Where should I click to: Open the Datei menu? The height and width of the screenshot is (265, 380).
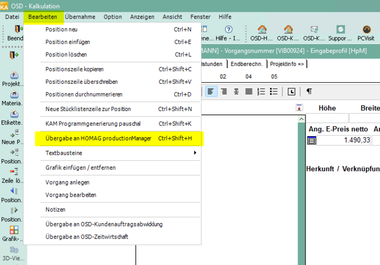click(x=12, y=17)
